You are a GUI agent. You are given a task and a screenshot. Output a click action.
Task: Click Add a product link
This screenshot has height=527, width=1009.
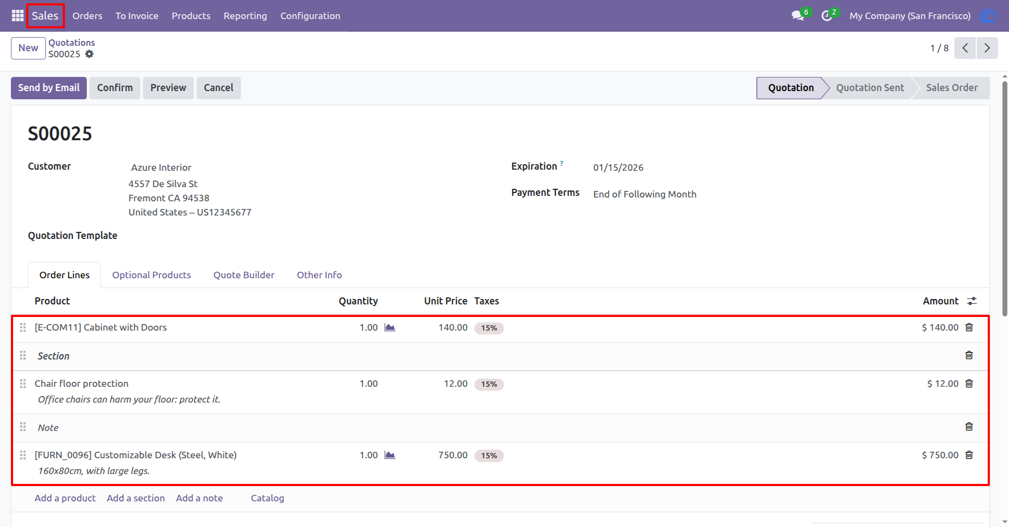click(x=65, y=498)
